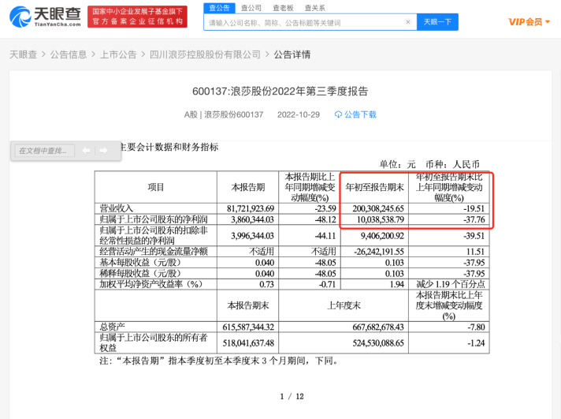Click the value 667,682,678.43
Screen dimensions: 561x419
(x=378, y=327)
